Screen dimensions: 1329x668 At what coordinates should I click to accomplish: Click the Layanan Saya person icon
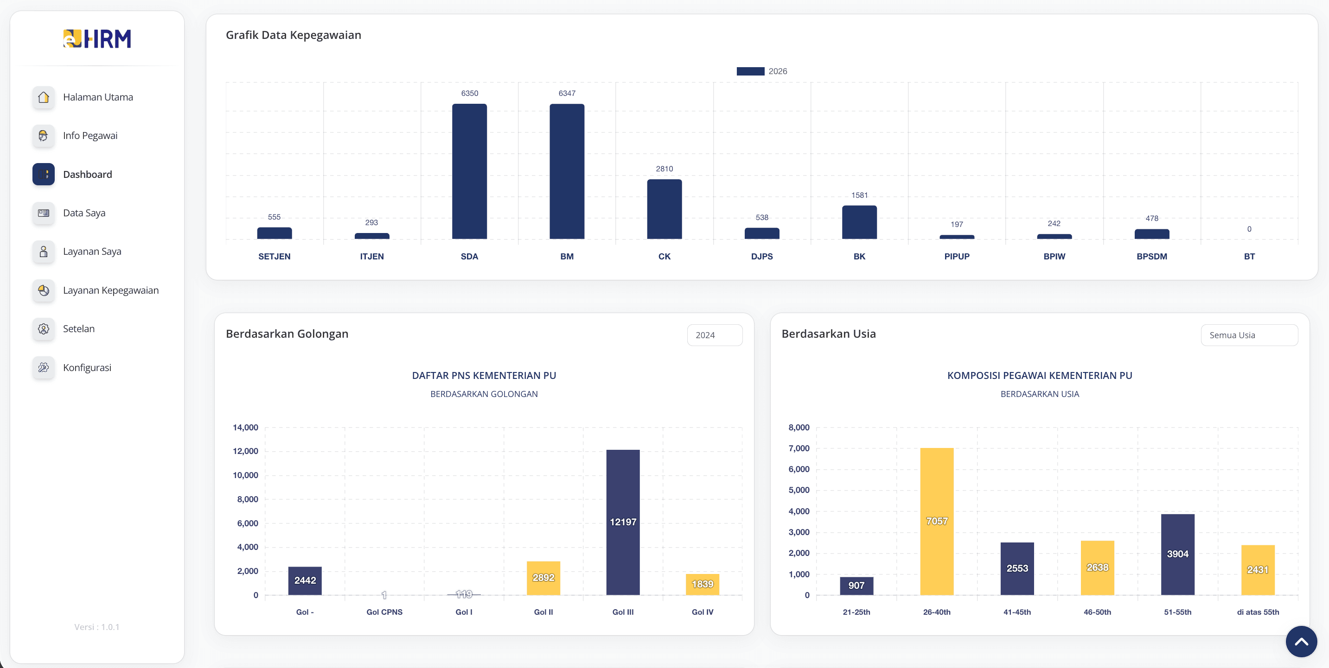[43, 252]
